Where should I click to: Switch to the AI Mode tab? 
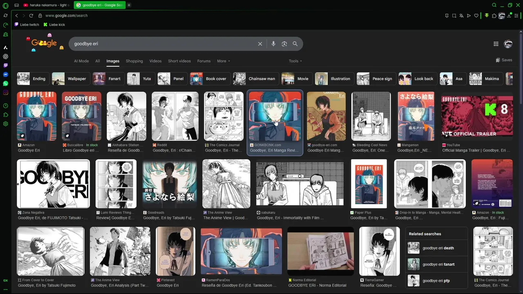pyautogui.click(x=81, y=61)
